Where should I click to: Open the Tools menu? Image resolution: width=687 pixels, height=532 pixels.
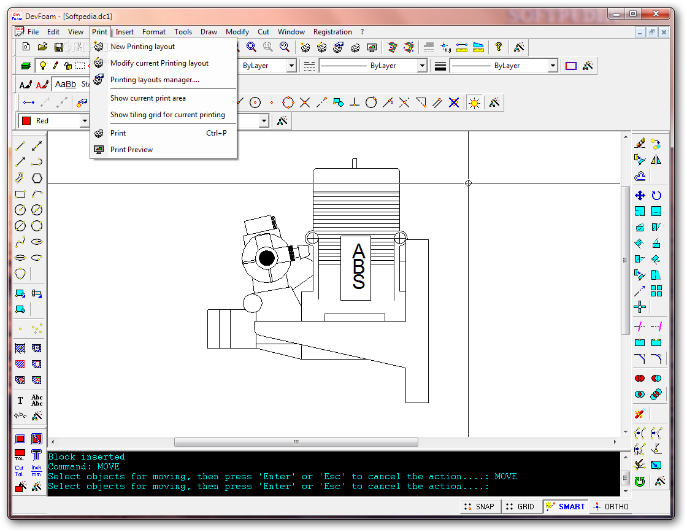click(183, 32)
